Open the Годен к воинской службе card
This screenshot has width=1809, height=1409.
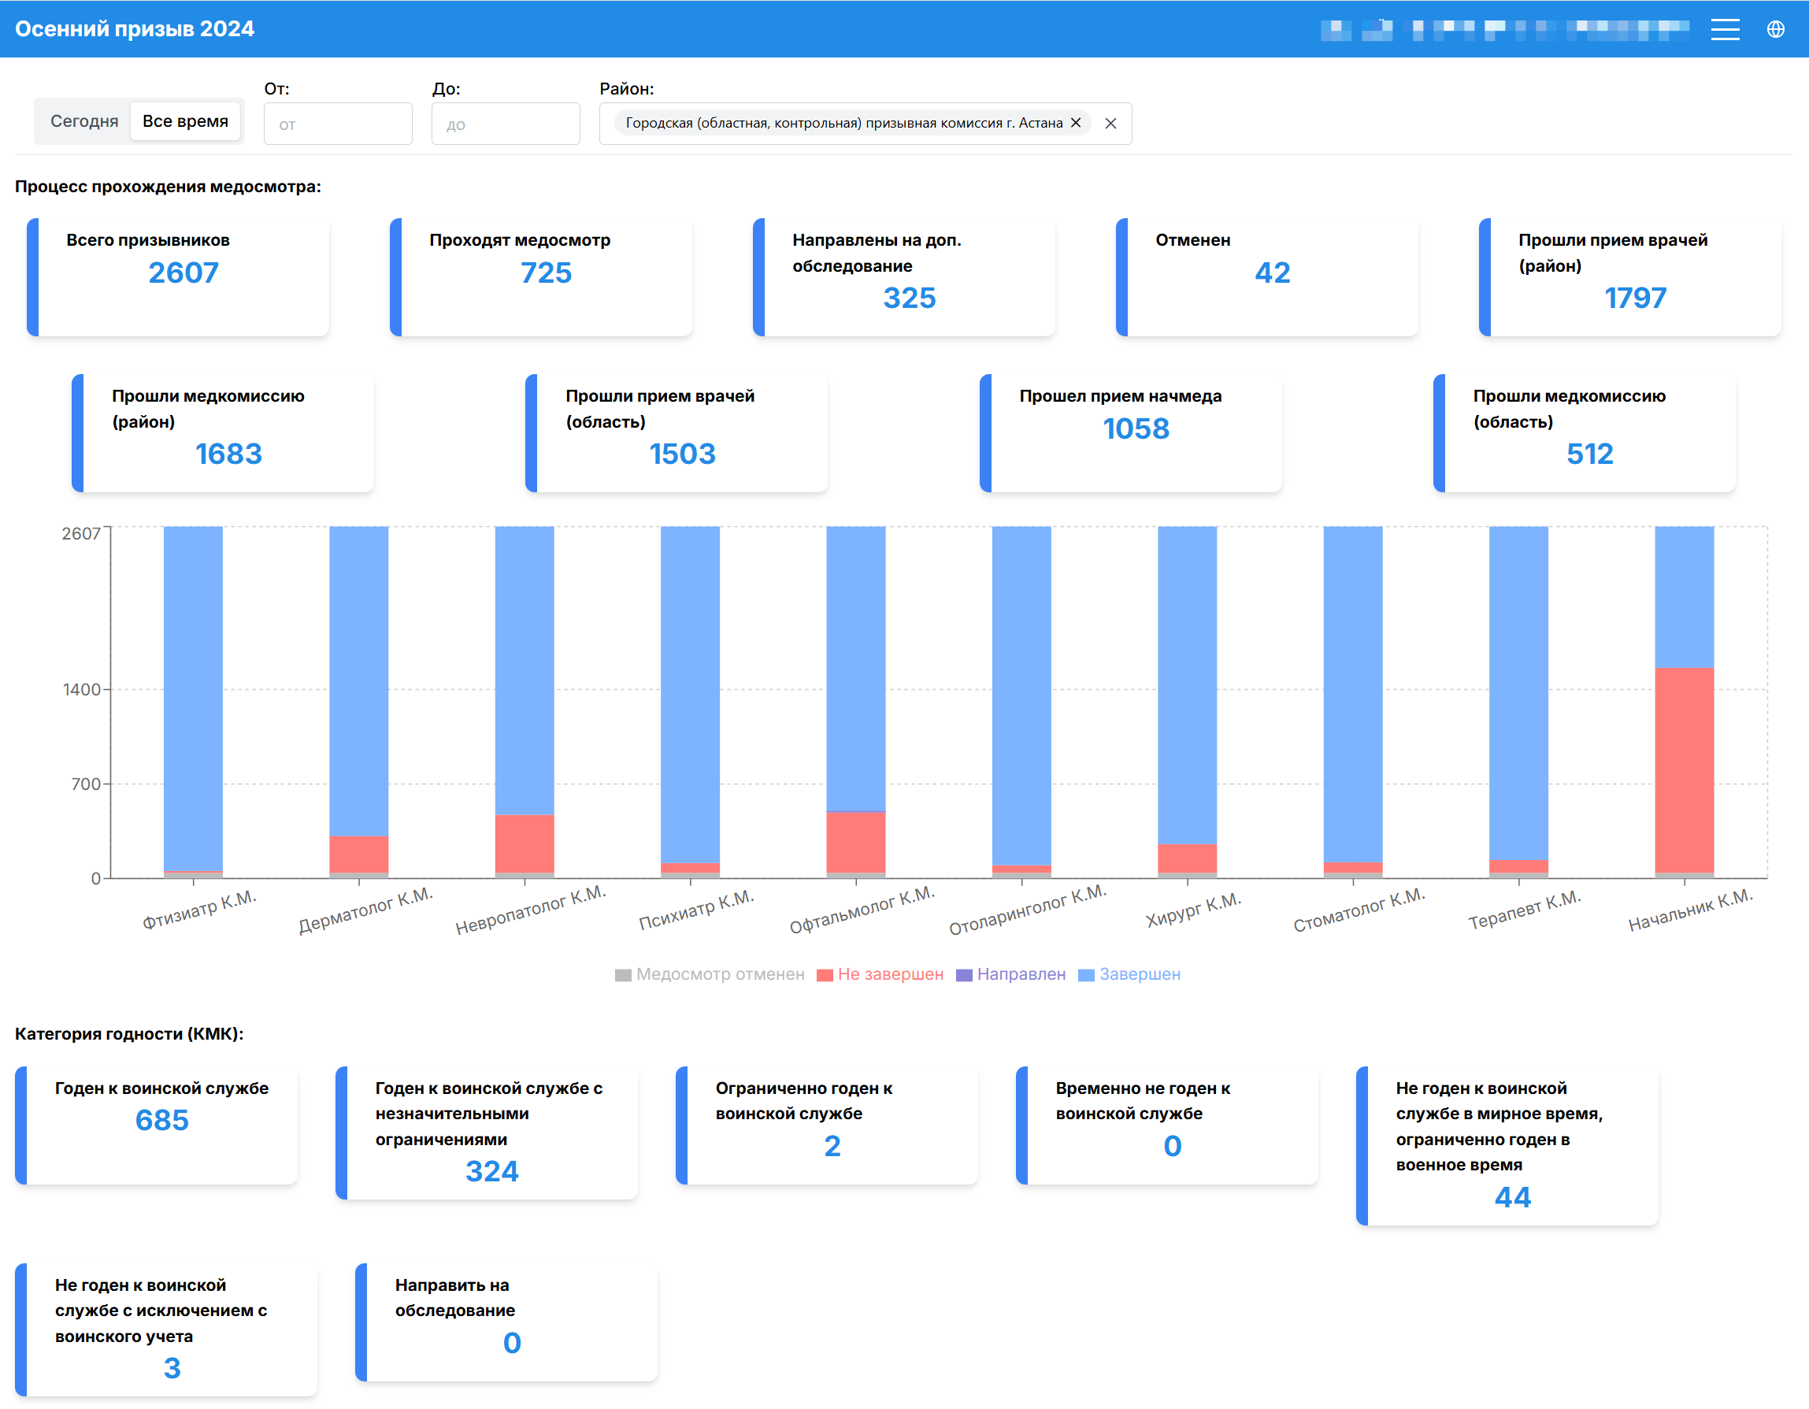click(x=158, y=1124)
